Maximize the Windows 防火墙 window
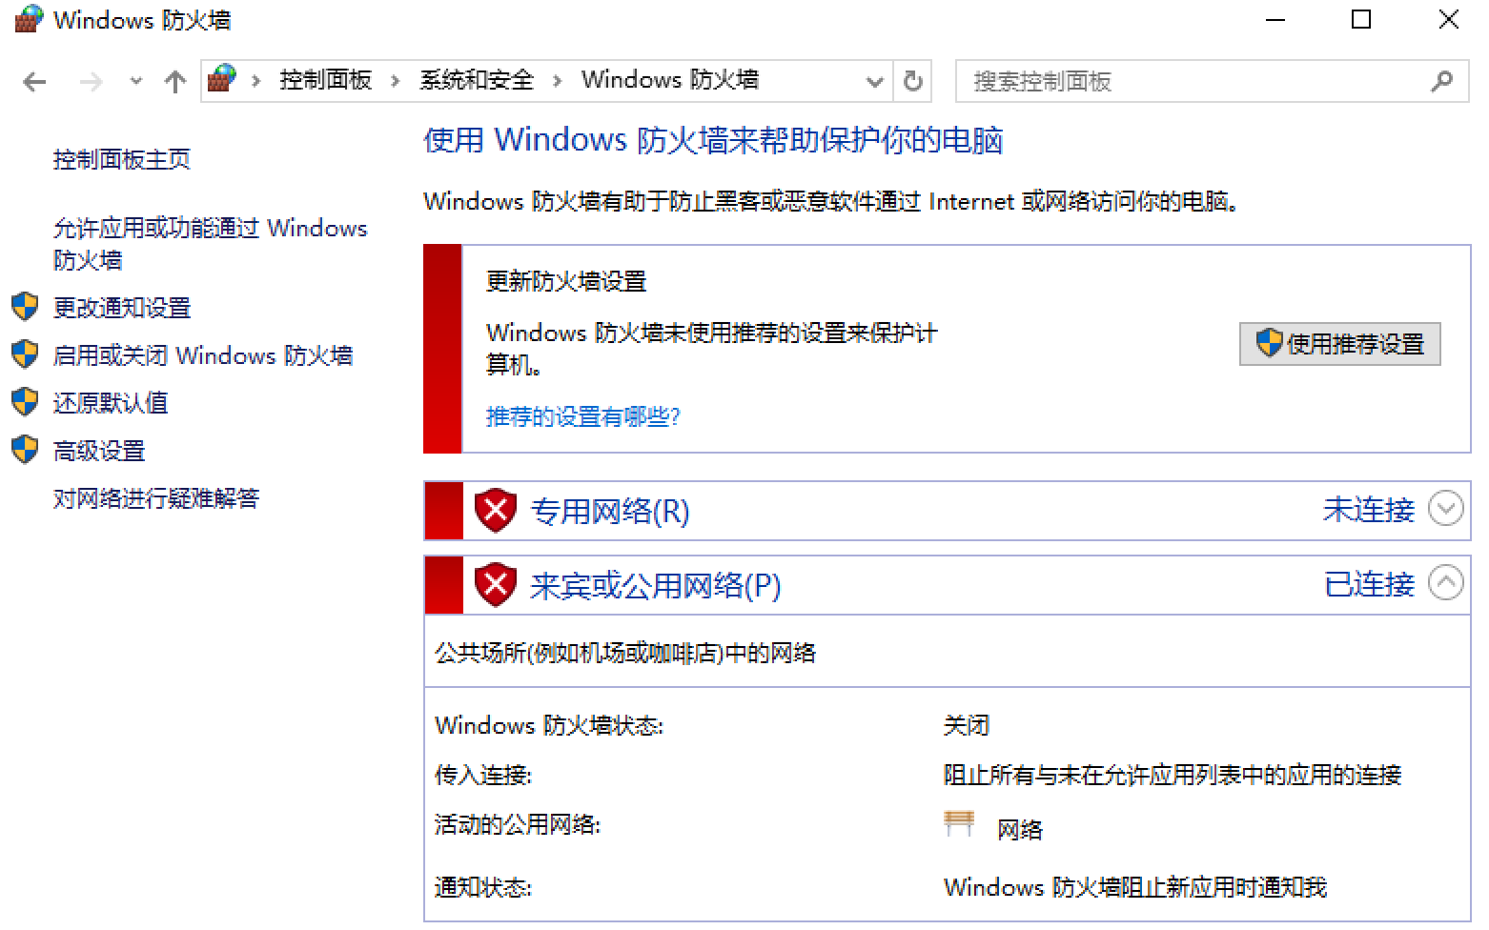This screenshot has height=930, width=1489. (1361, 20)
